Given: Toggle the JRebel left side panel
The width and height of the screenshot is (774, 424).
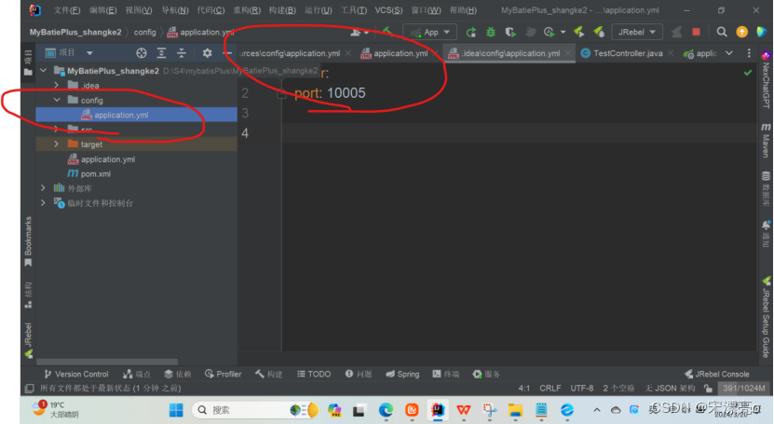Looking at the screenshot, I should [x=28, y=337].
